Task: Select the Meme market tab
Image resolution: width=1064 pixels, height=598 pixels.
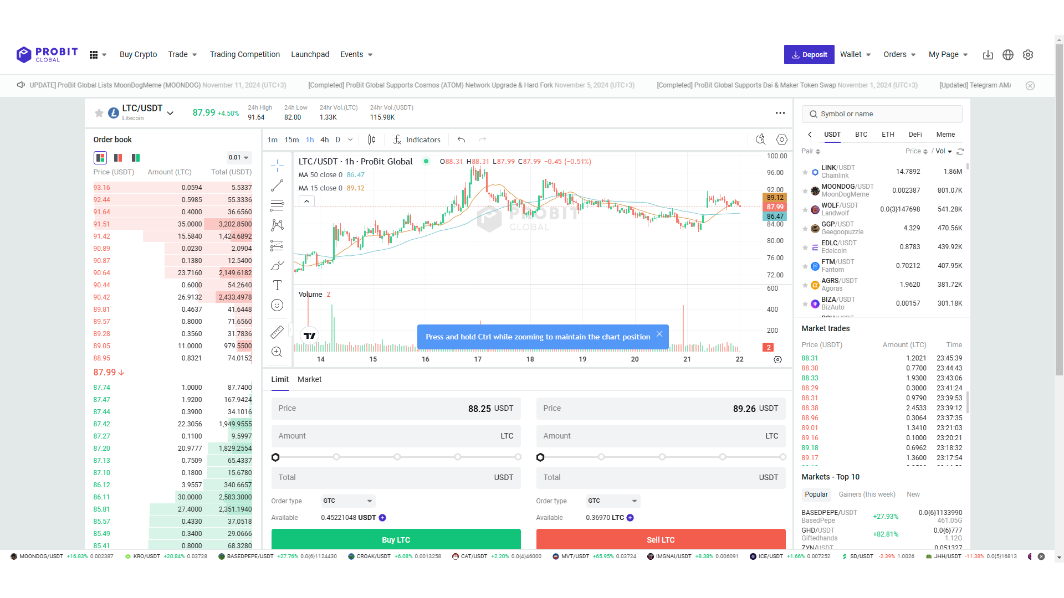Action: pos(945,135)
